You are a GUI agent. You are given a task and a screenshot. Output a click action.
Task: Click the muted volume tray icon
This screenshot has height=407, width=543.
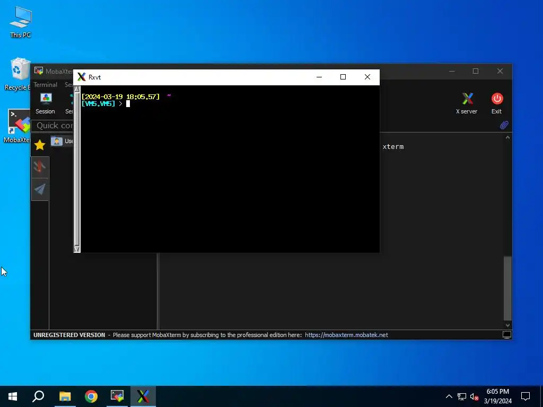coord(475,396)
